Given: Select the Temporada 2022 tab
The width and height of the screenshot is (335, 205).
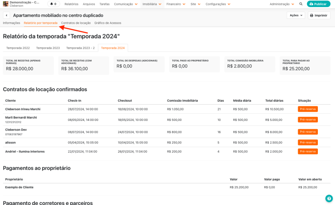Looking at the screenshot, I should pos(18,48).
